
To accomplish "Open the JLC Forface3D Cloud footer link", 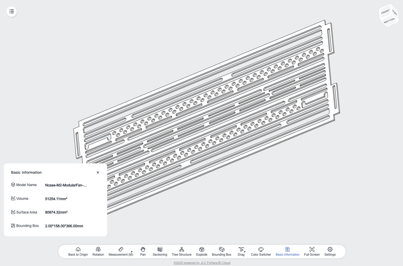I will 202,263.
